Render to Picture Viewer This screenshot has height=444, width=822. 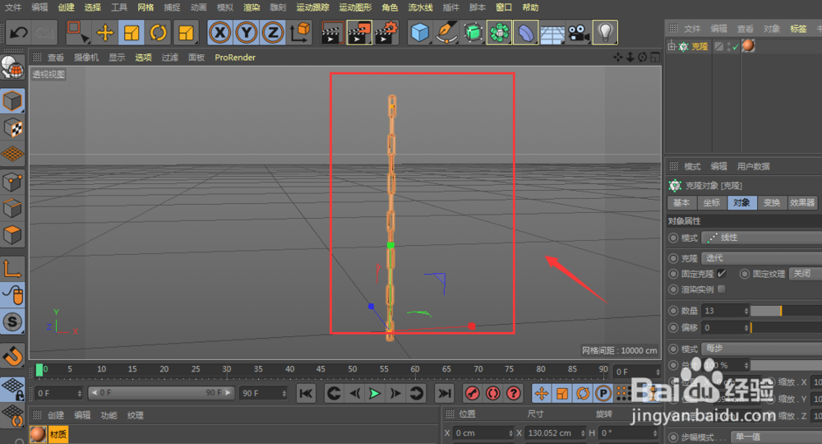click(x=359, y=33)
